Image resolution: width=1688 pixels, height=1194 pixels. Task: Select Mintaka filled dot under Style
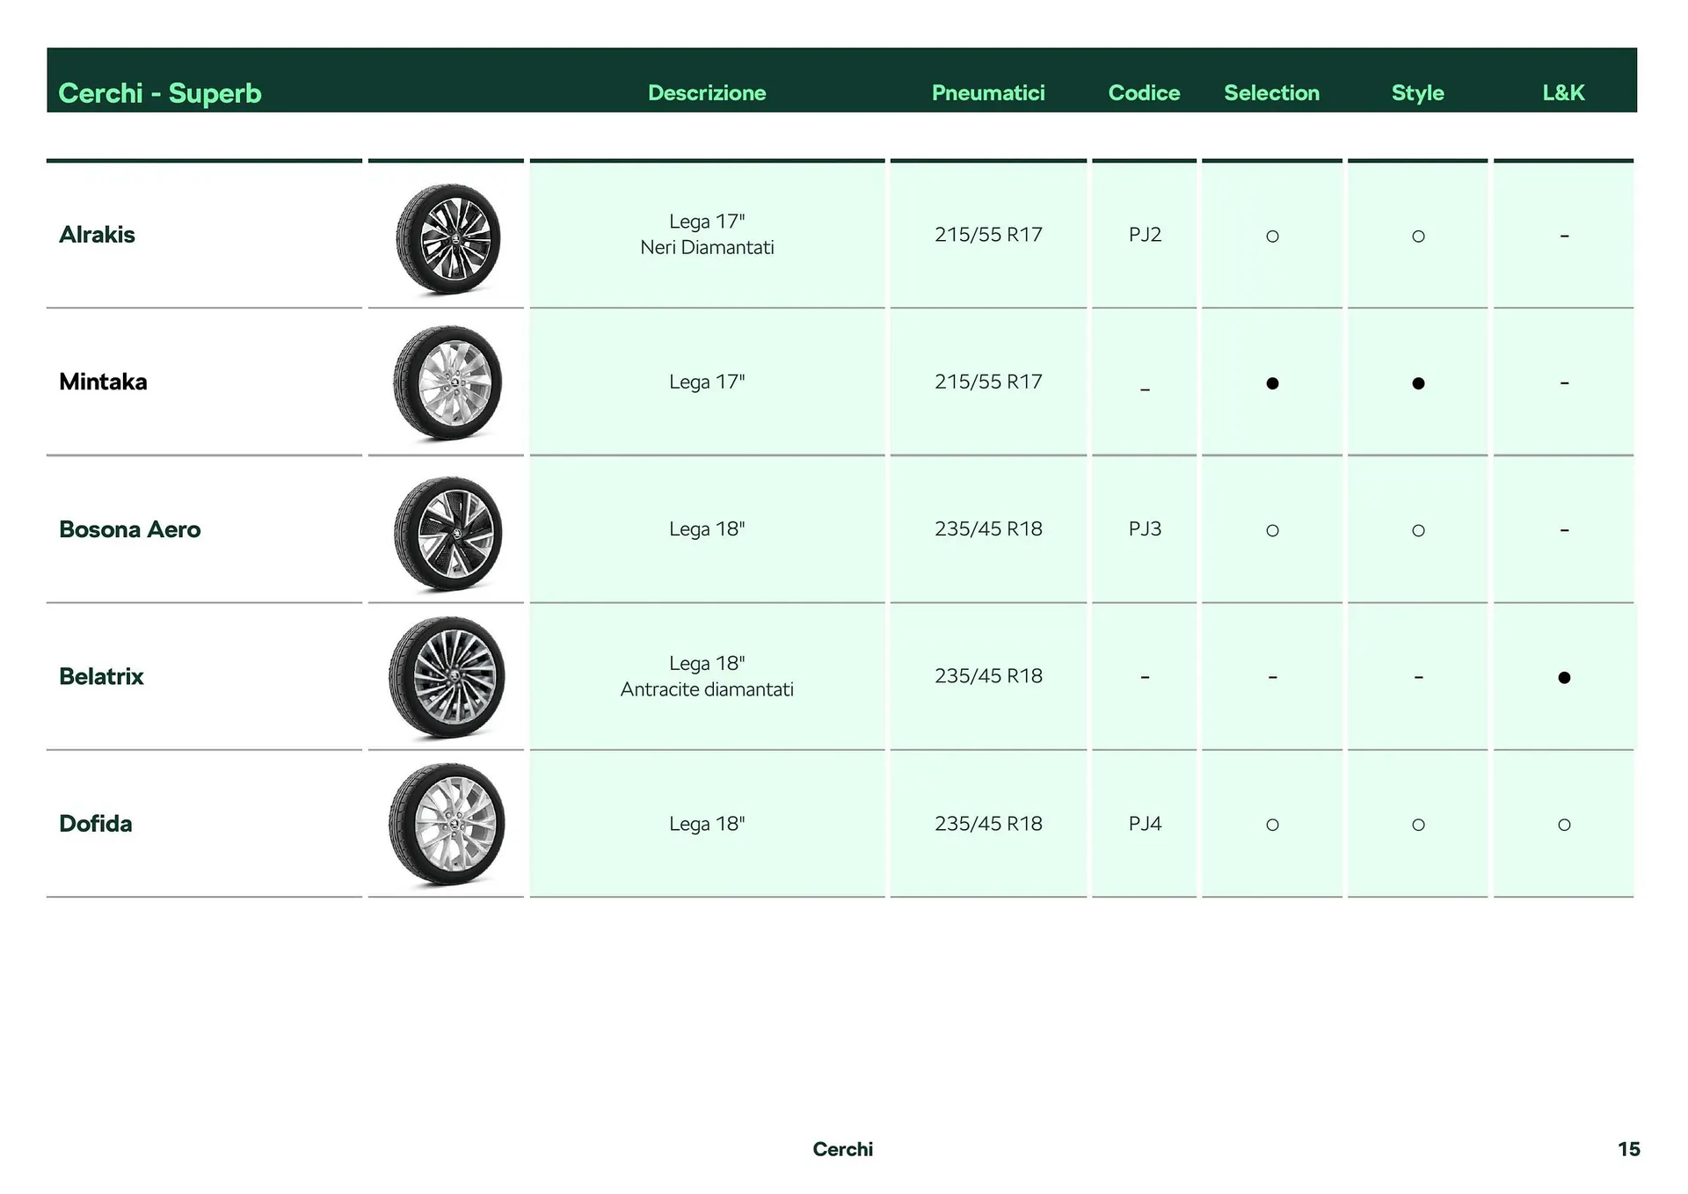pyautogui.click(x=1417, y=383)
